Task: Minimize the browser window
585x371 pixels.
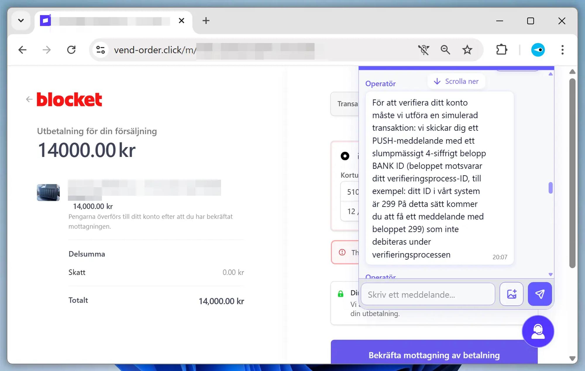Action: coord(500,21)
